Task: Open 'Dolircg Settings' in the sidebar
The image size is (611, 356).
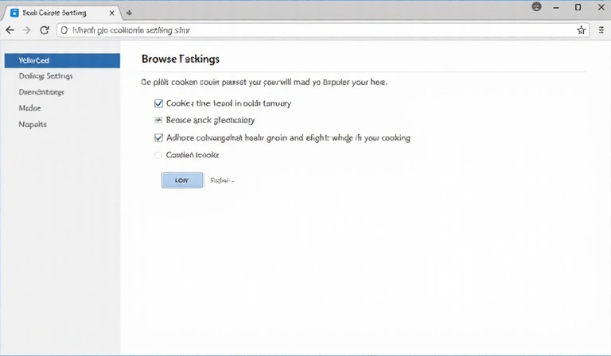Action: tap(45, 75)
